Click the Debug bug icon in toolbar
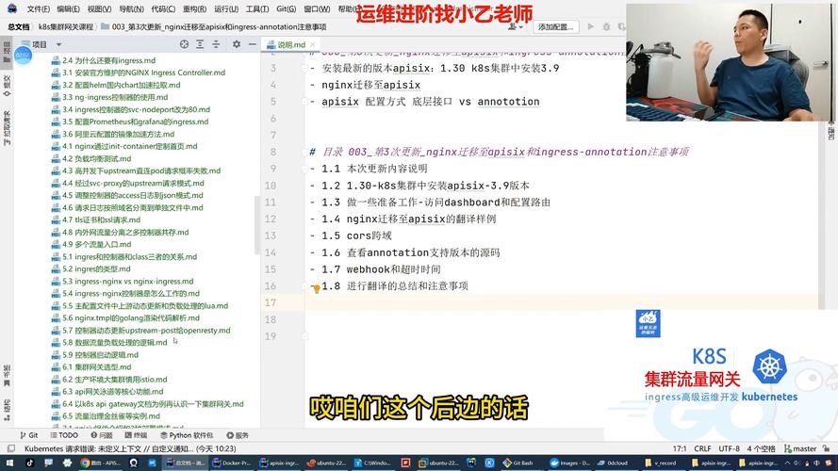The image size is (838, 471). point(606,26)
